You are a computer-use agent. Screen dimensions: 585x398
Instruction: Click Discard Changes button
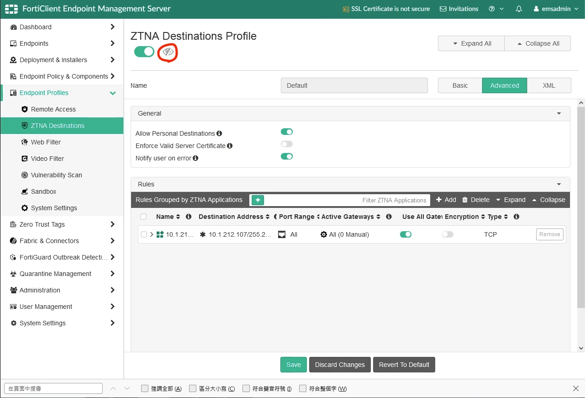click(340, 365)
